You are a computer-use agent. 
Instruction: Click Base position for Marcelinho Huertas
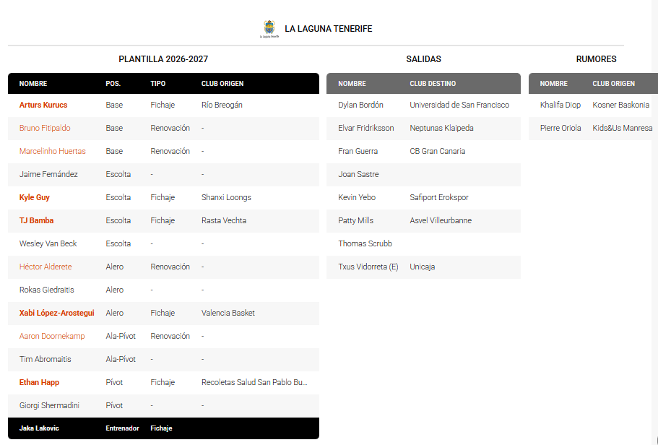coord(114,151)
